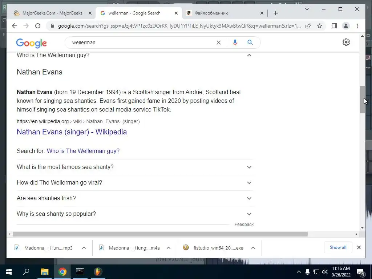
Task: Bookmark this page with the star
Action: coord(320,26)
